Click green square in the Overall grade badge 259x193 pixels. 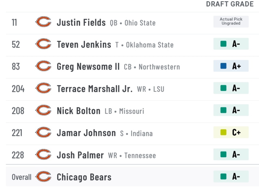pos(223,176)
